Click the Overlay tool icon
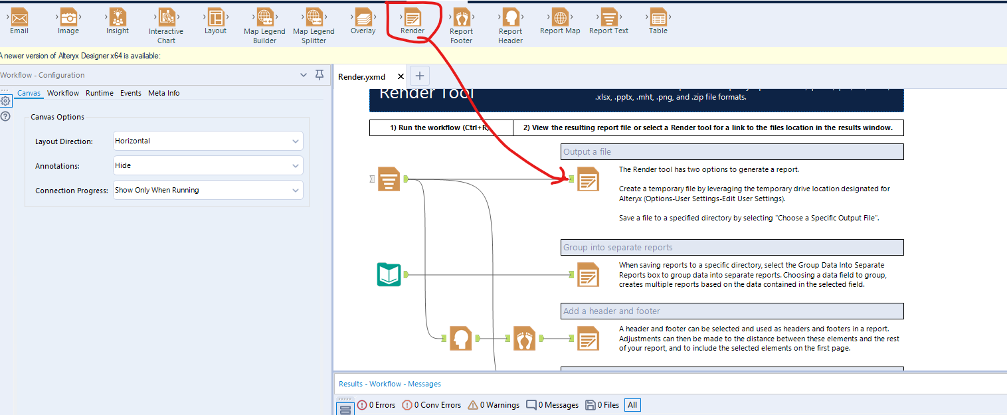 tap(363, 20)
